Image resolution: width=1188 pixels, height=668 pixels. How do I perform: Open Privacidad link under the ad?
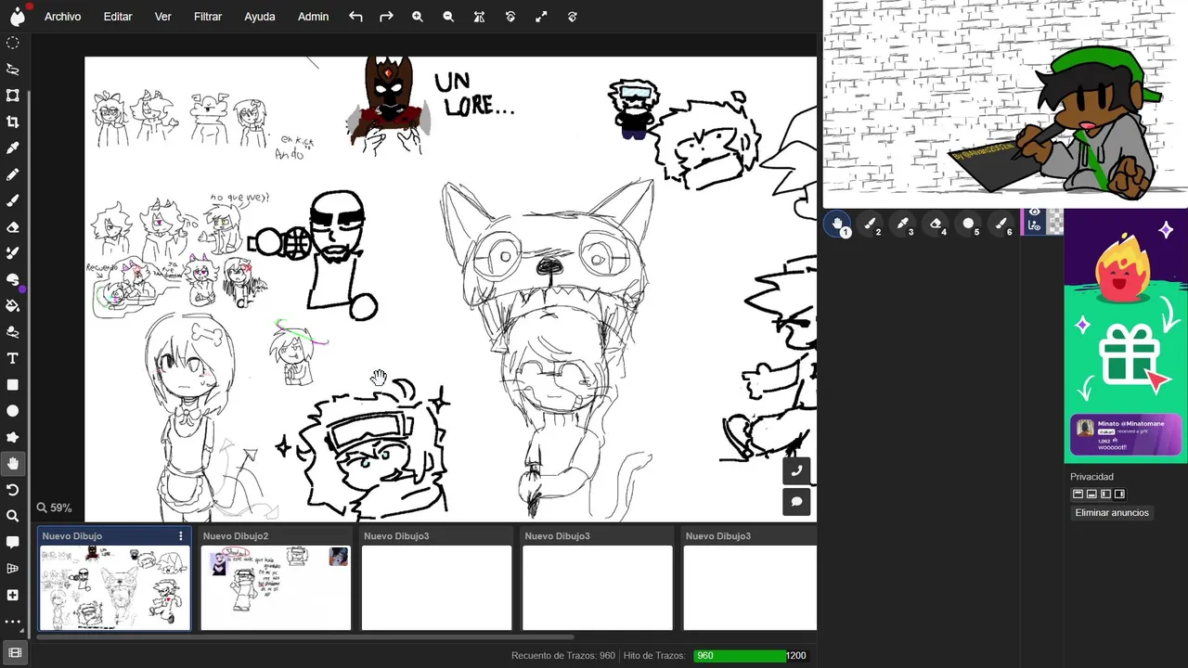coord(1091,477)
